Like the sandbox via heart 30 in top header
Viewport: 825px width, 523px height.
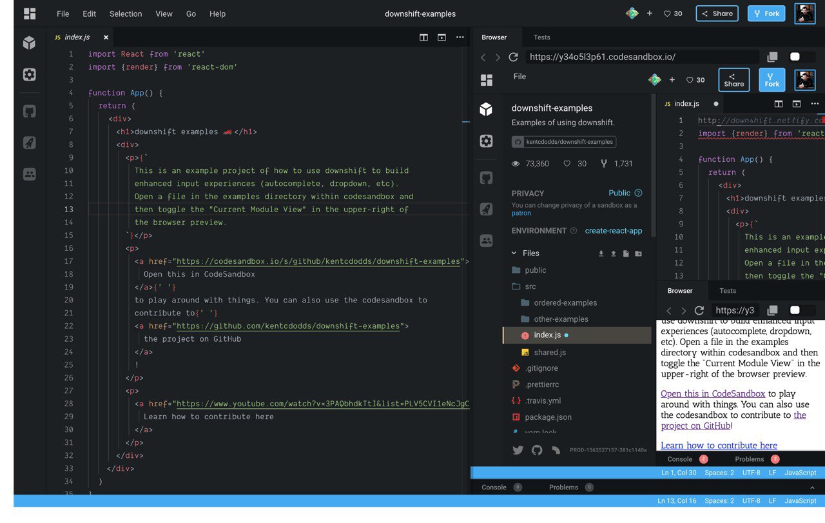(x=673, y=14)
